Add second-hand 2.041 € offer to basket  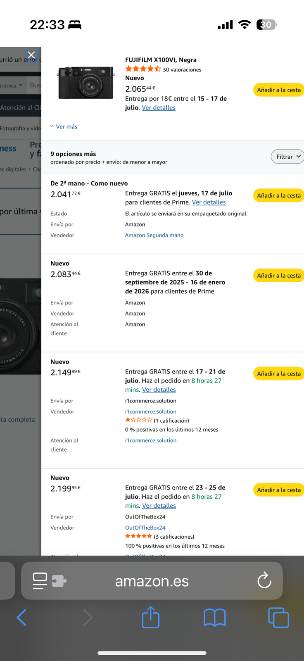[279, 195]
